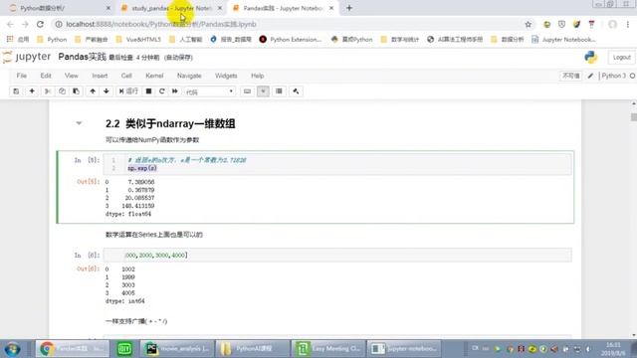Paste cell below using the clipboard icon
Viewport: 637px width, 358px height.
coord(76,91)
